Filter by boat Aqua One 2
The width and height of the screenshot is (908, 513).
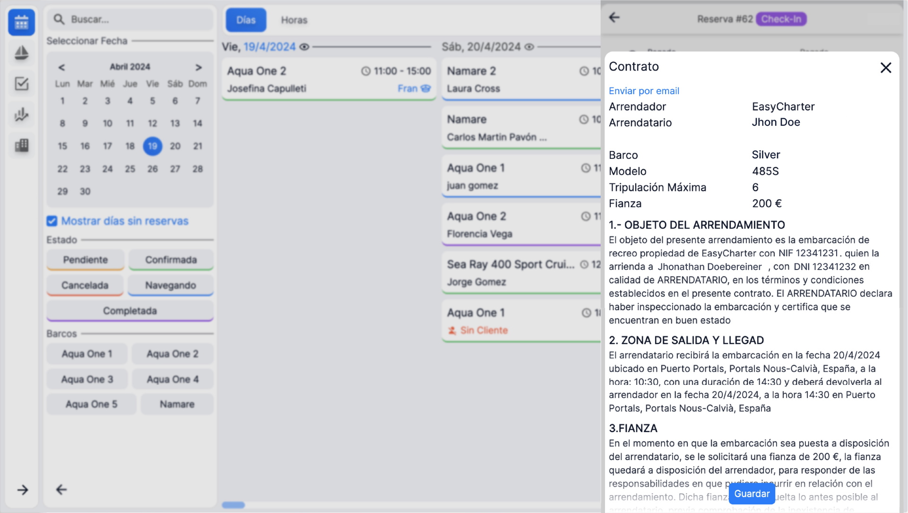tap(173, 354)
